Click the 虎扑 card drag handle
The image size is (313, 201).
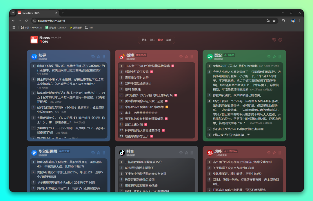point(280,153)
